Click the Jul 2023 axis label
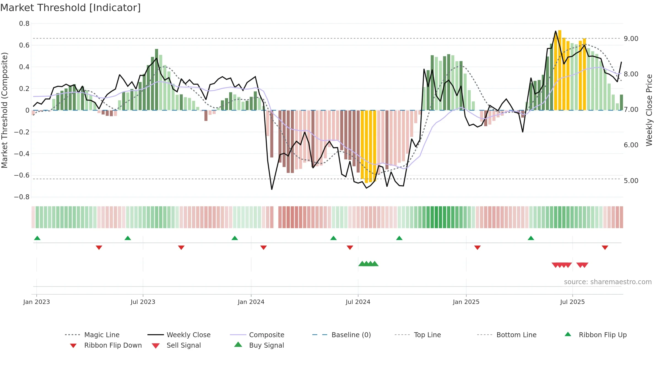 coord(143,302)
